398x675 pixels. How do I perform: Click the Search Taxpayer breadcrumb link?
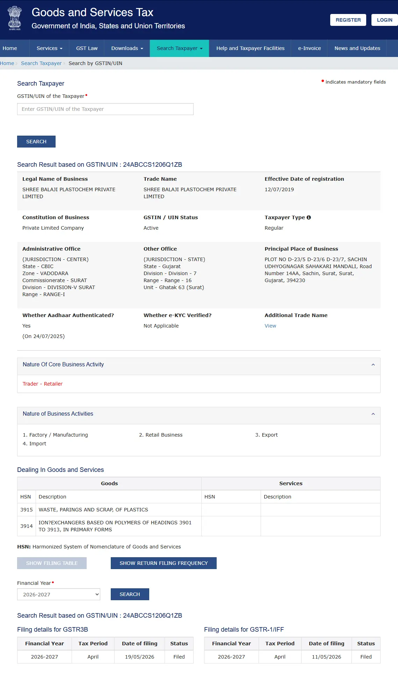pos(41,63)
